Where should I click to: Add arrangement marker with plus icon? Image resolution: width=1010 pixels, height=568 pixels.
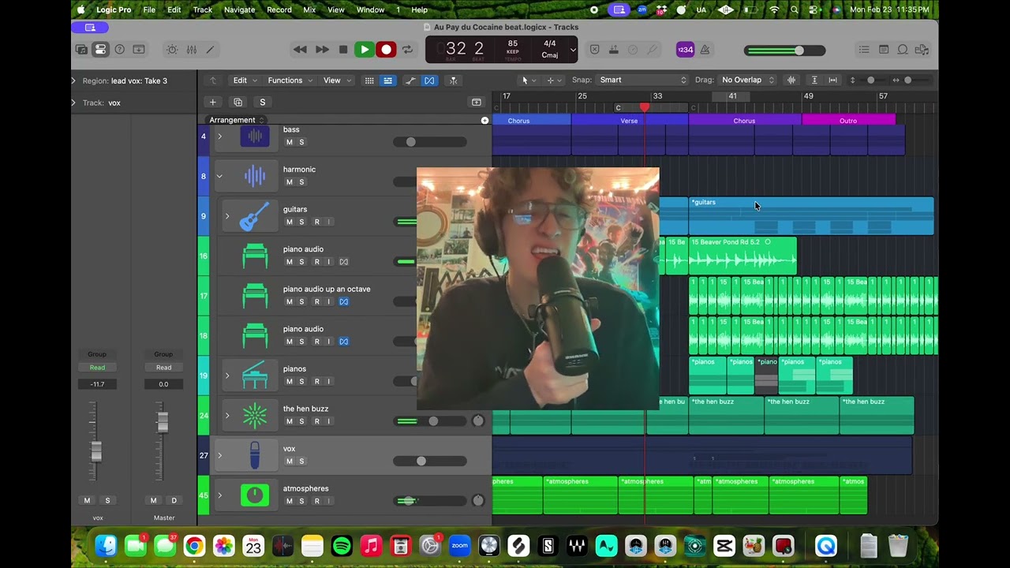click(x=484, y=120)
